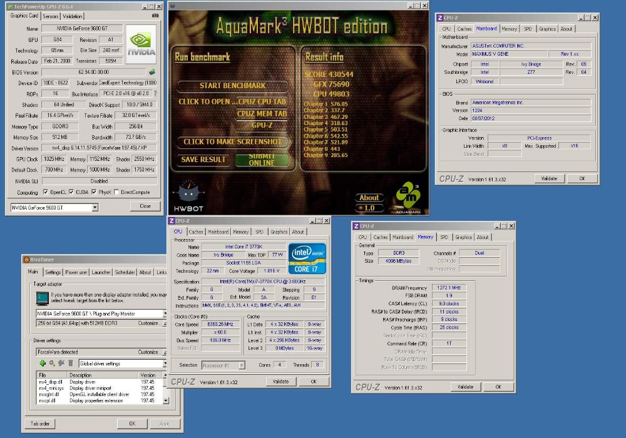Image resolution: width=626 pixels, height=438 pixels.
Task: Click the Core Speed 6360.26 MHz value
Action: pyautogui.click(x=220, y=324)
